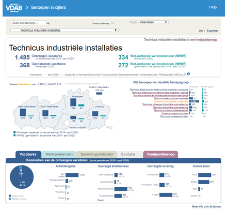227x209 pixels.
Task: Open the Technicus industriële installaties profession dropdown
Action: pos(64,30)
